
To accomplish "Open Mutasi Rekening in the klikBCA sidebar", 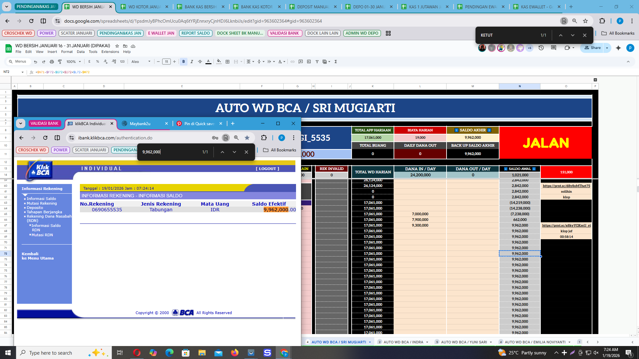I will (x=42, y=203).
